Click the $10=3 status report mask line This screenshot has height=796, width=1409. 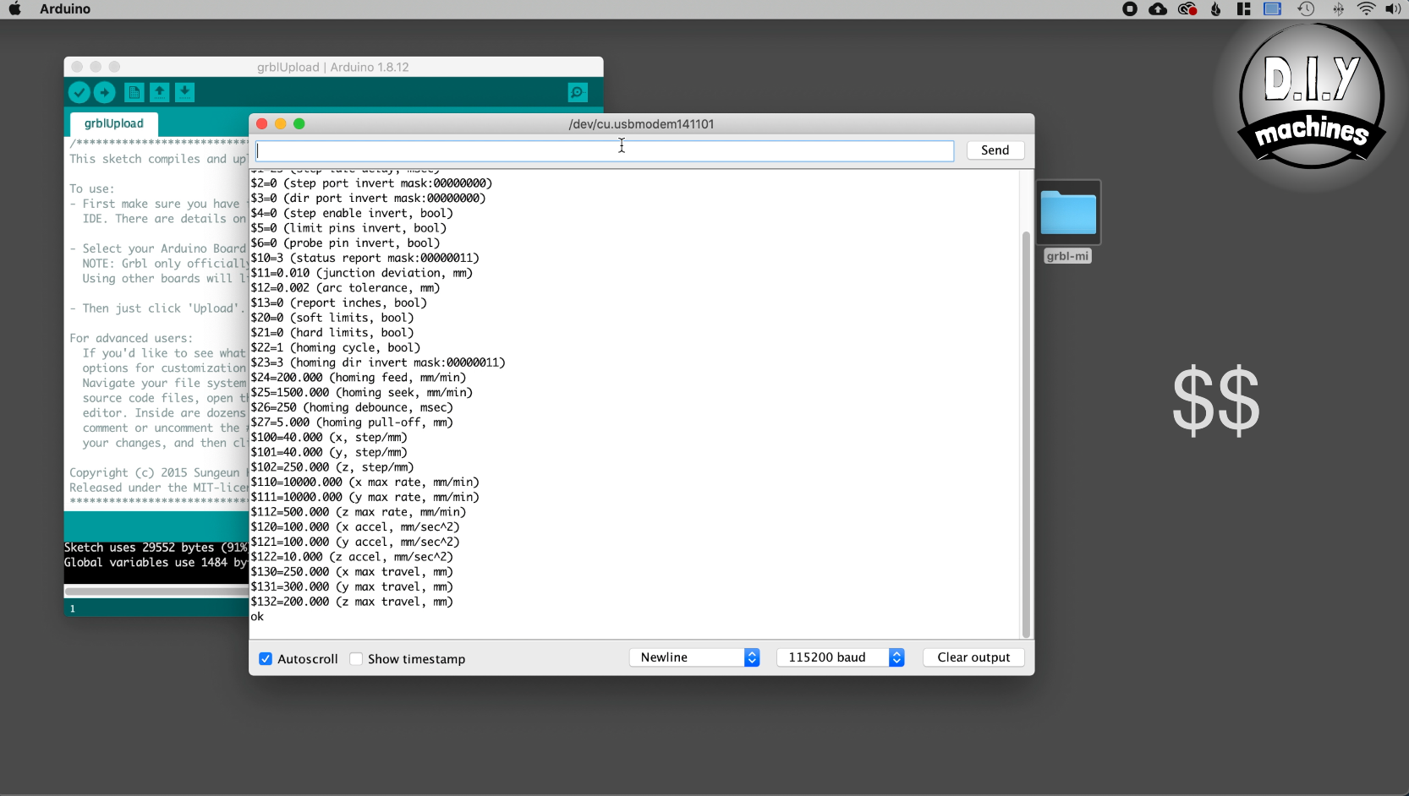365,259
